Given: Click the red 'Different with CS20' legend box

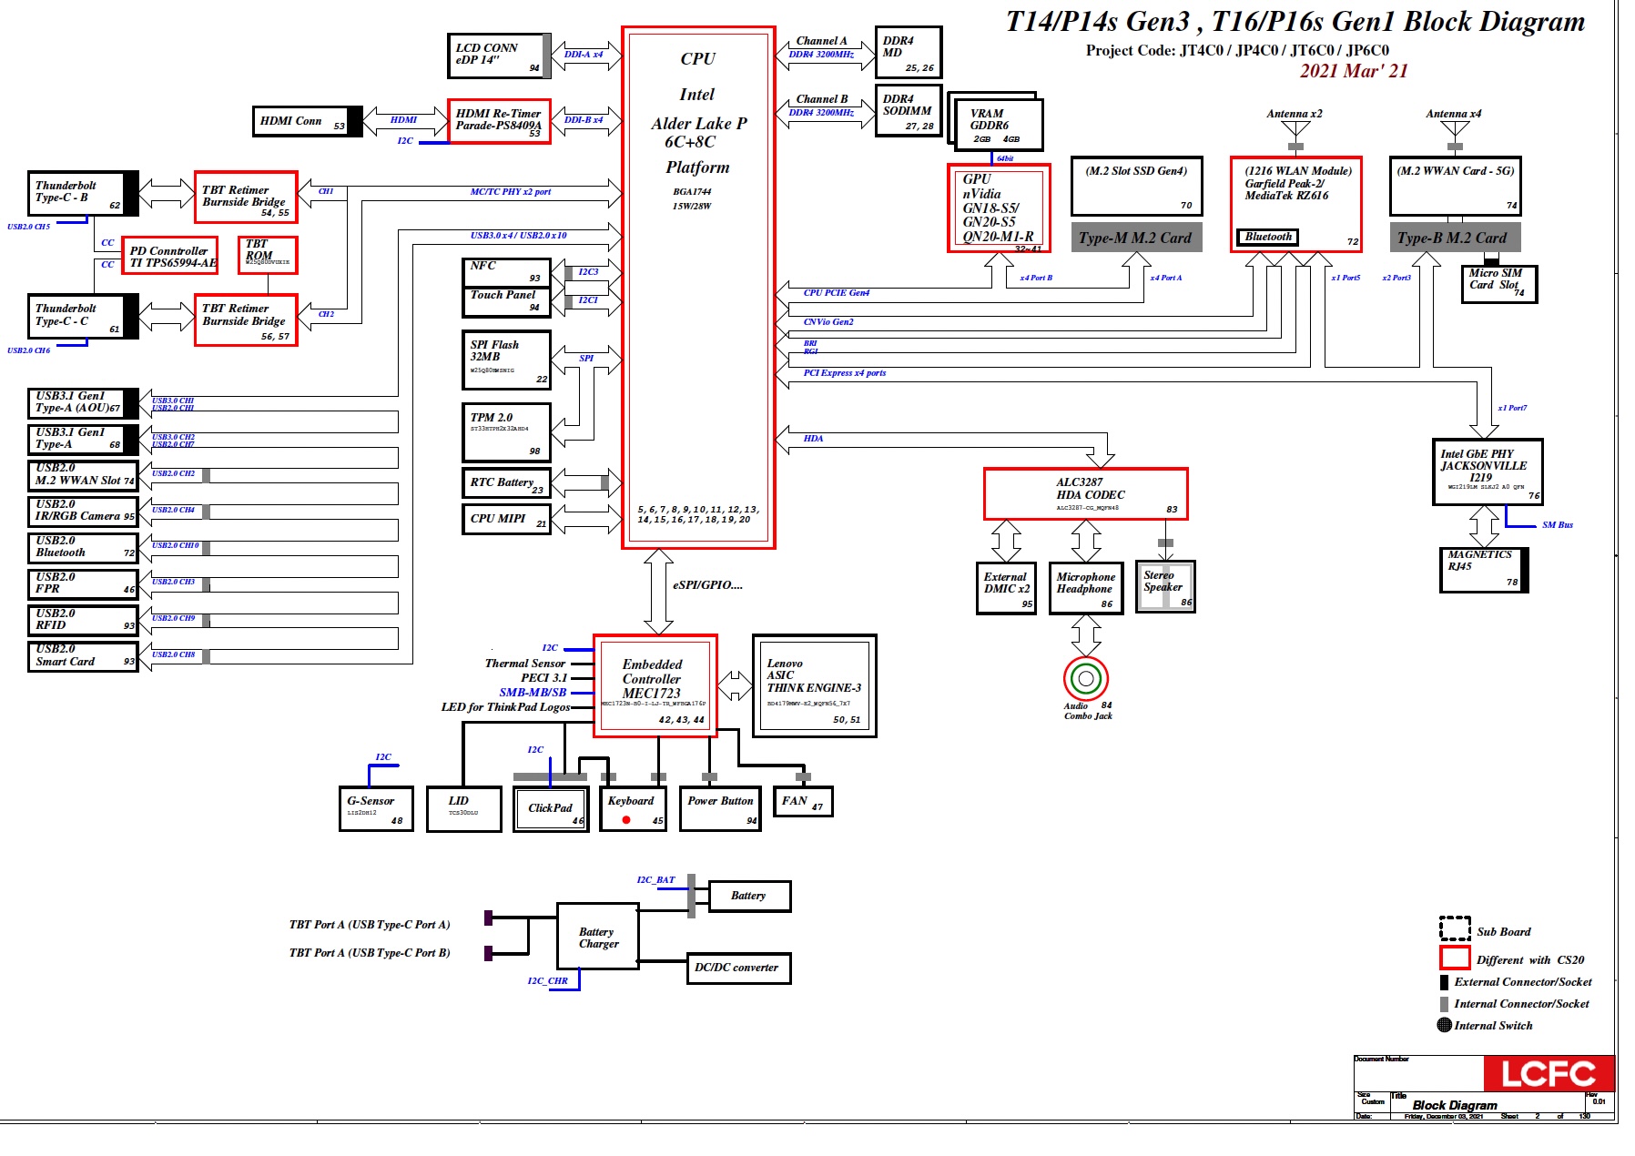Looking at the screenshot, I should click(1455, 958).
